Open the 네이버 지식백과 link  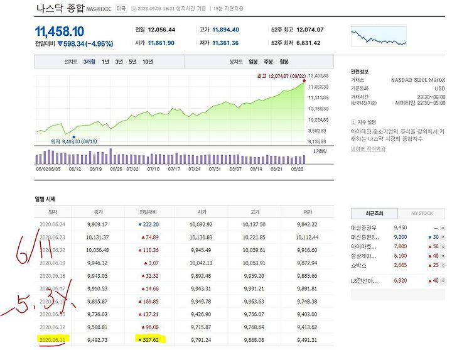(x=368, y=149)
